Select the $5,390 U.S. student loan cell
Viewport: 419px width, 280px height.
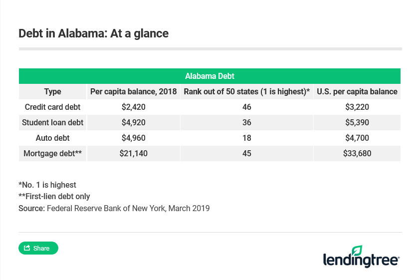tap(357, 122)
